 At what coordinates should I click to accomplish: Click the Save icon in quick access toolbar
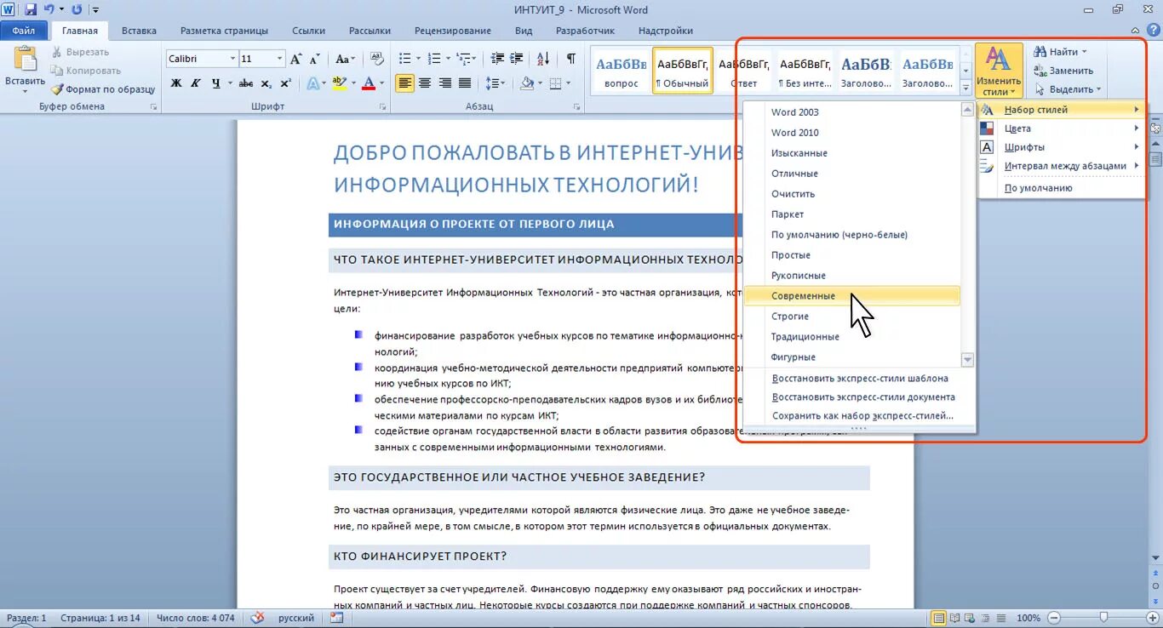(x=31, y=10)
